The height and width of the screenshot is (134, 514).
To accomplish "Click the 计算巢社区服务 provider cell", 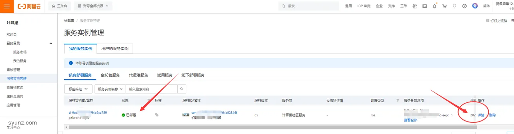I will [x=294, y=115].
